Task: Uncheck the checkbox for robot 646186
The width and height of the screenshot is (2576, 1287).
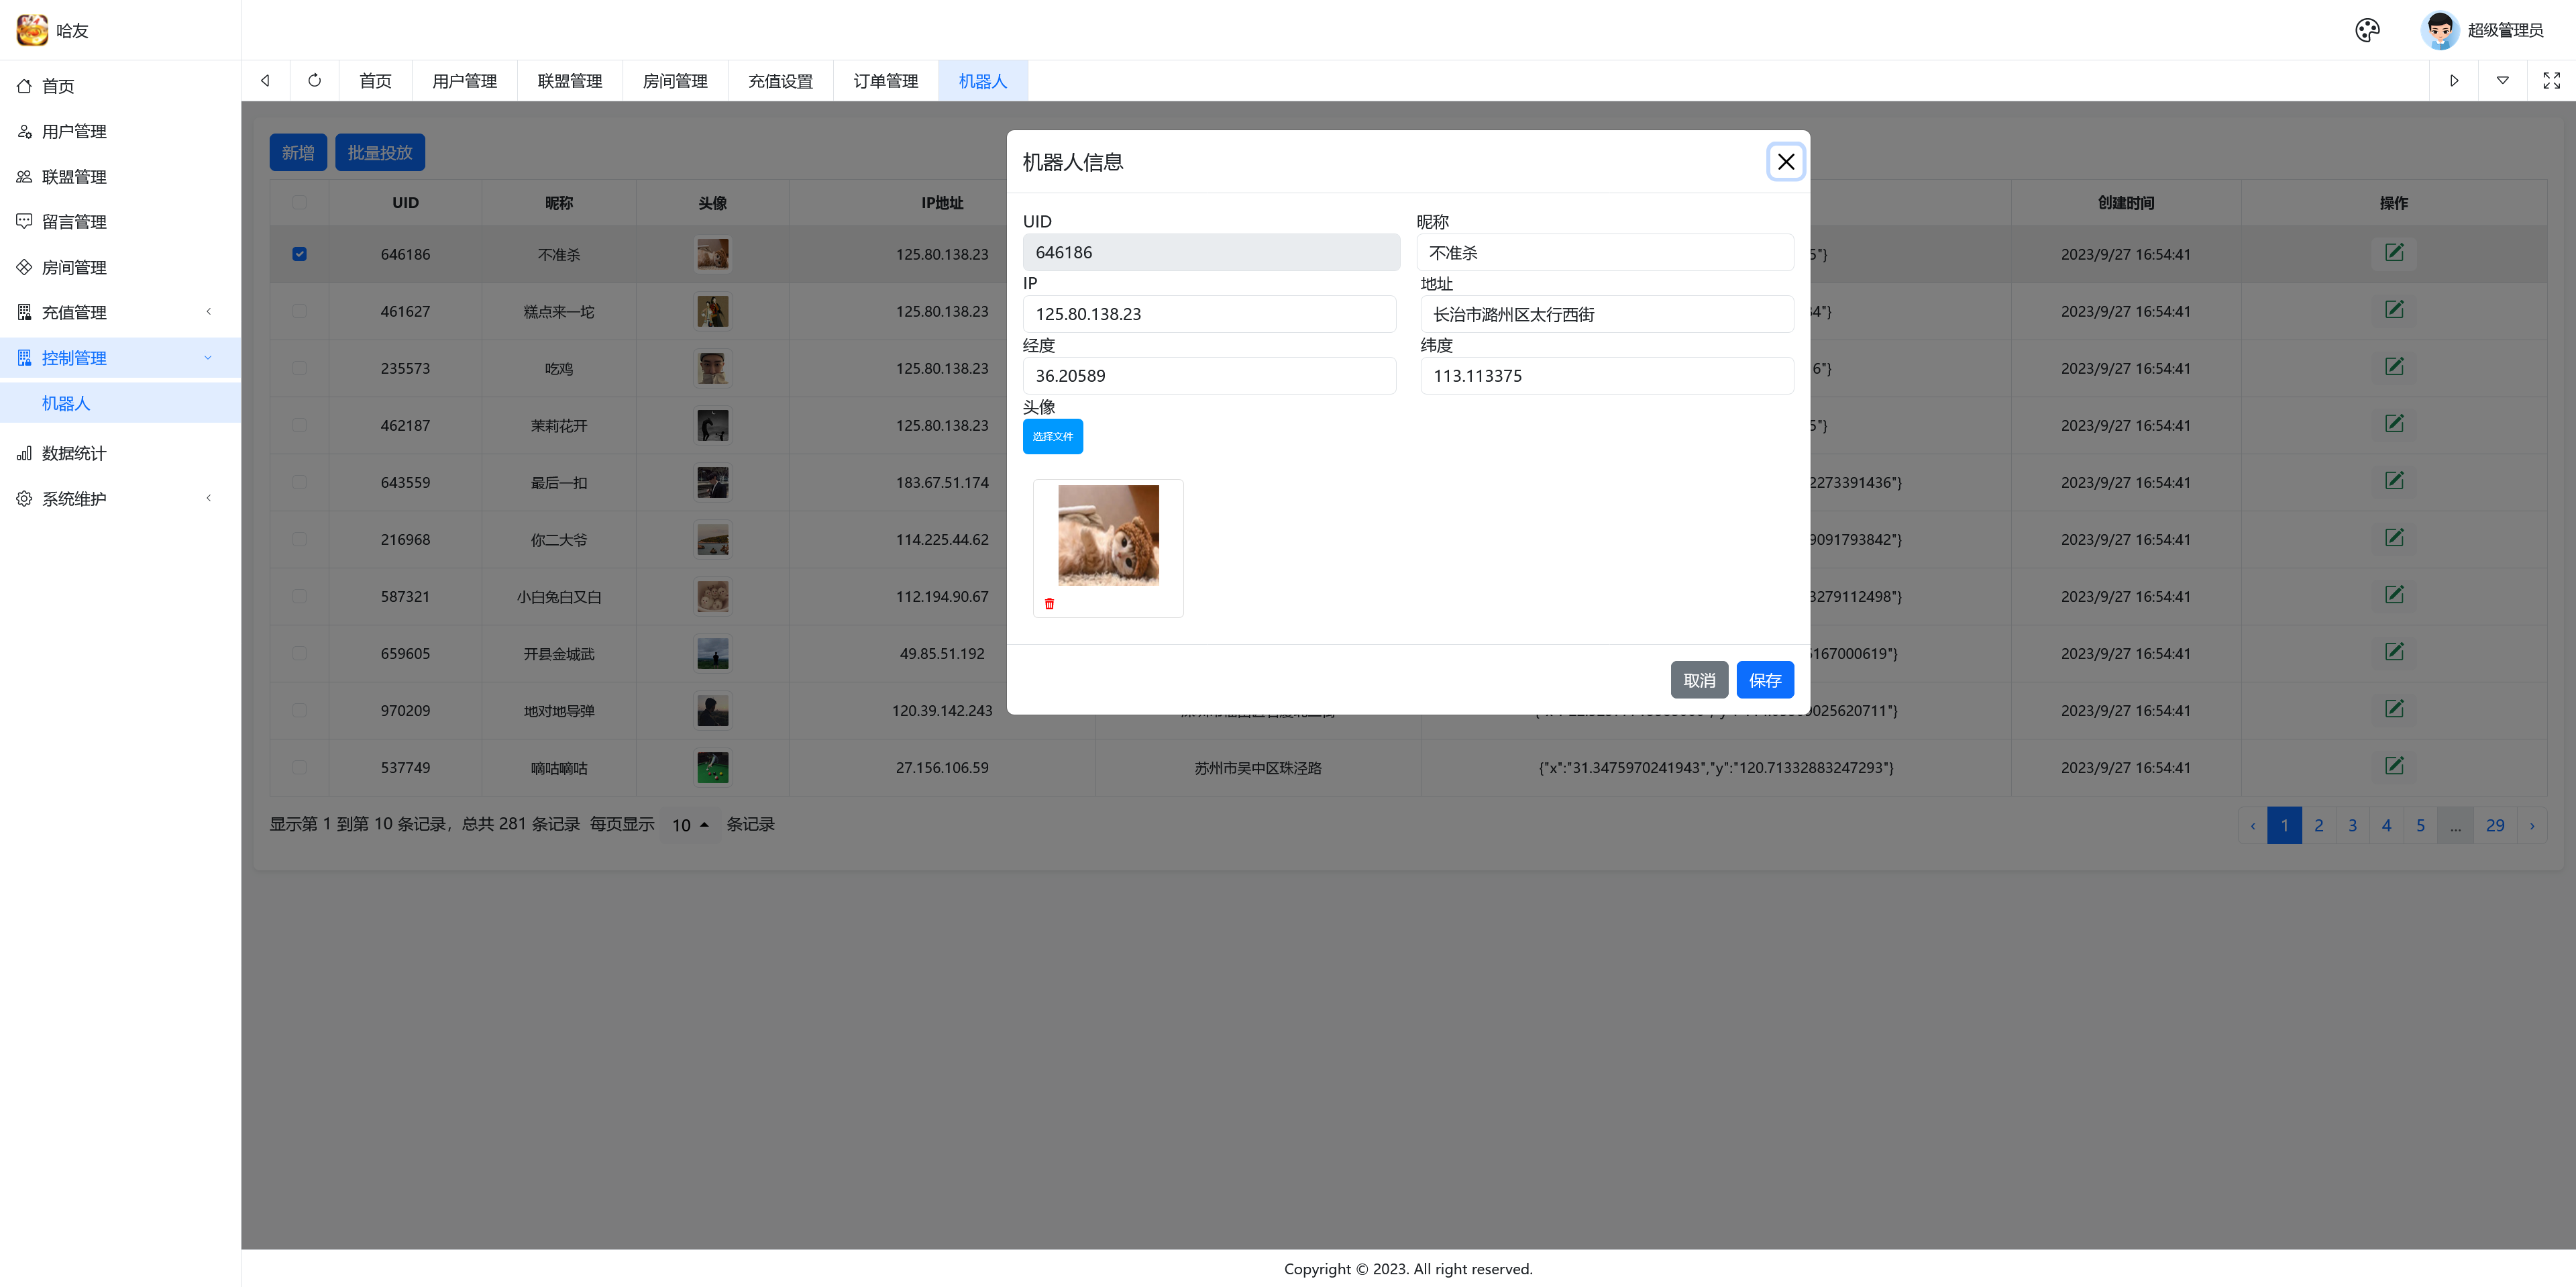Action: tap(300, 254)
